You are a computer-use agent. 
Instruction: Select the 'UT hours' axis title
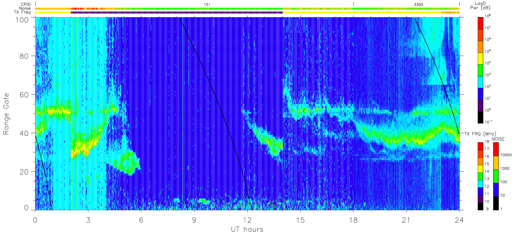click(247, 229)
